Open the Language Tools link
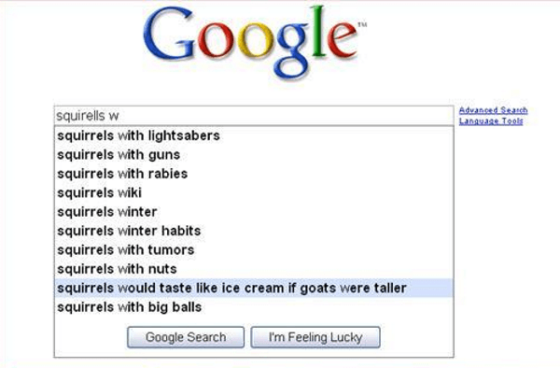The image size is (560, 368). click(x=491, y=121)
